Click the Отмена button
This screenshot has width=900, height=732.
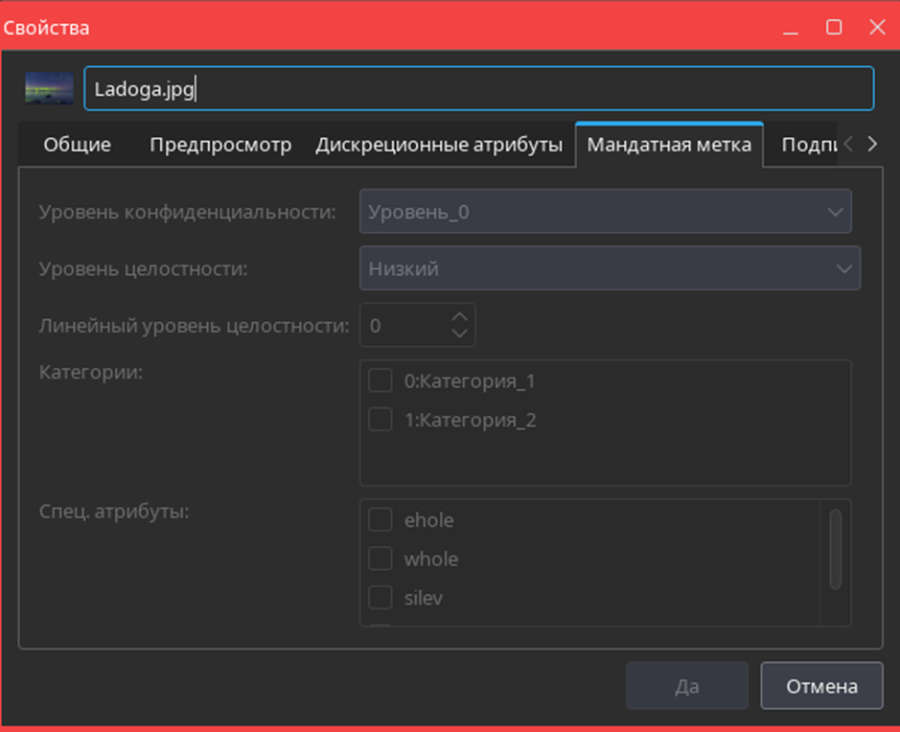[x=822, y=686]
